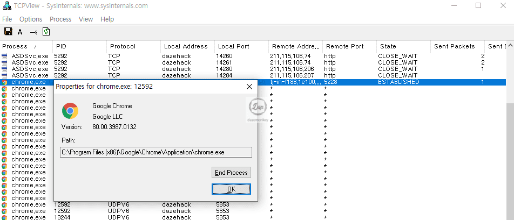This screenshot has width=514, height=220.
Task: Select local port 14280 cell
Action: coord(224,69)
